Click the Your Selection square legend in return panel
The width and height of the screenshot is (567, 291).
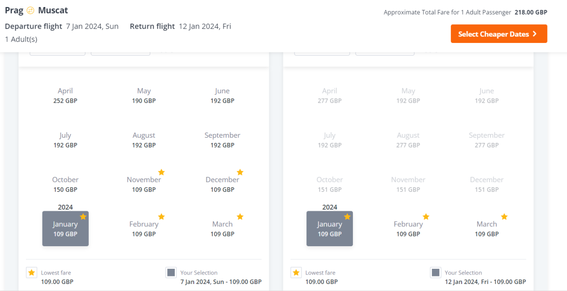(436, 273)
